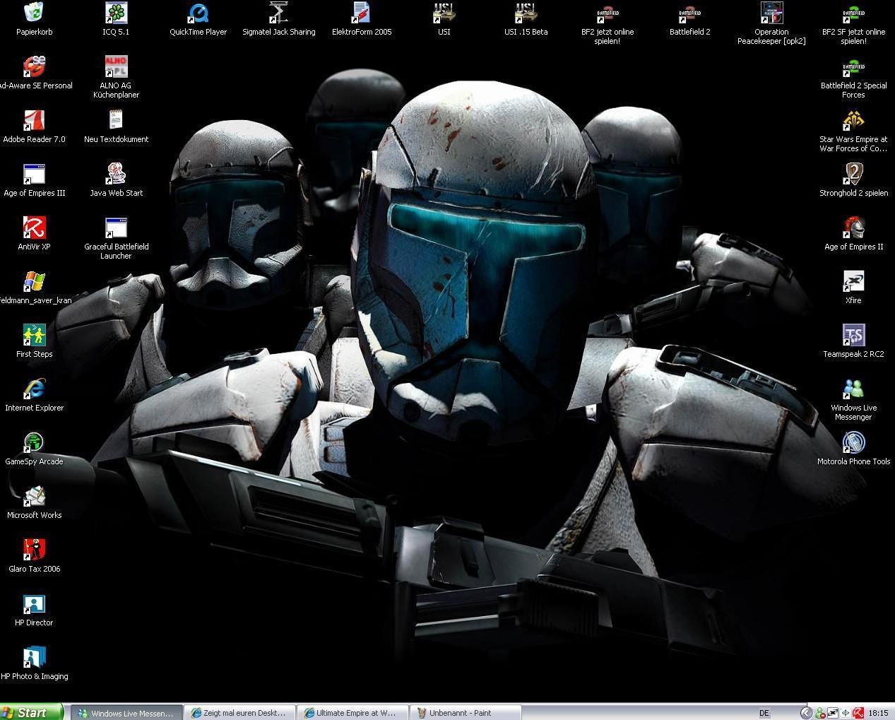
Task: Select the ALNO AG Küchenplaner icon
Action: [x=116, y=66]
